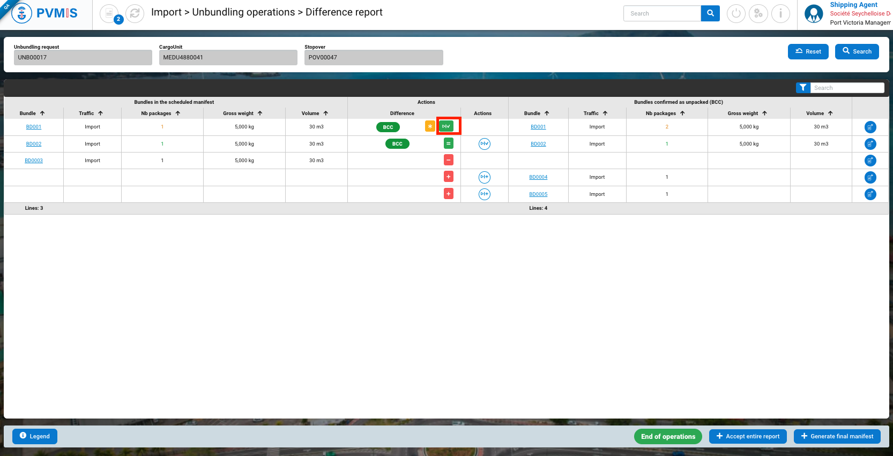Click the Generate final manifest button
Image resolution: width=893 pixels, height=456 pixels.
pyautogui.click(x=837, y=436)
